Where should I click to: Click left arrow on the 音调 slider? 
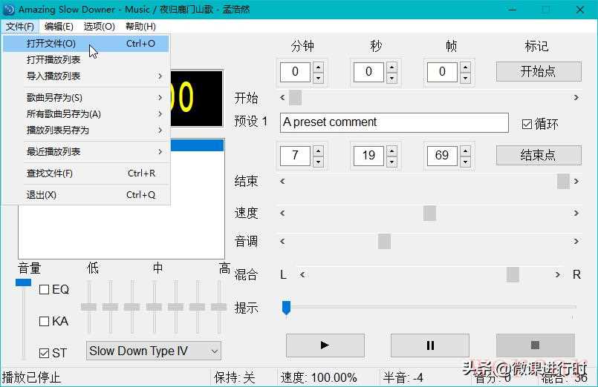282,241
